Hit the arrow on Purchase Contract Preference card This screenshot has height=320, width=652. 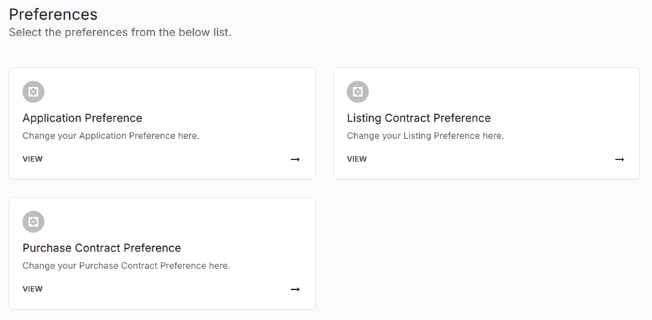point(295,289)
